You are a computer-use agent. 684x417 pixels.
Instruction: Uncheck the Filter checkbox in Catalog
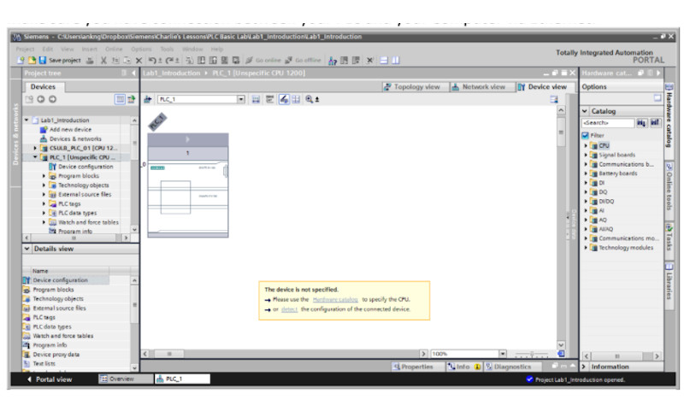click(586, 135)
